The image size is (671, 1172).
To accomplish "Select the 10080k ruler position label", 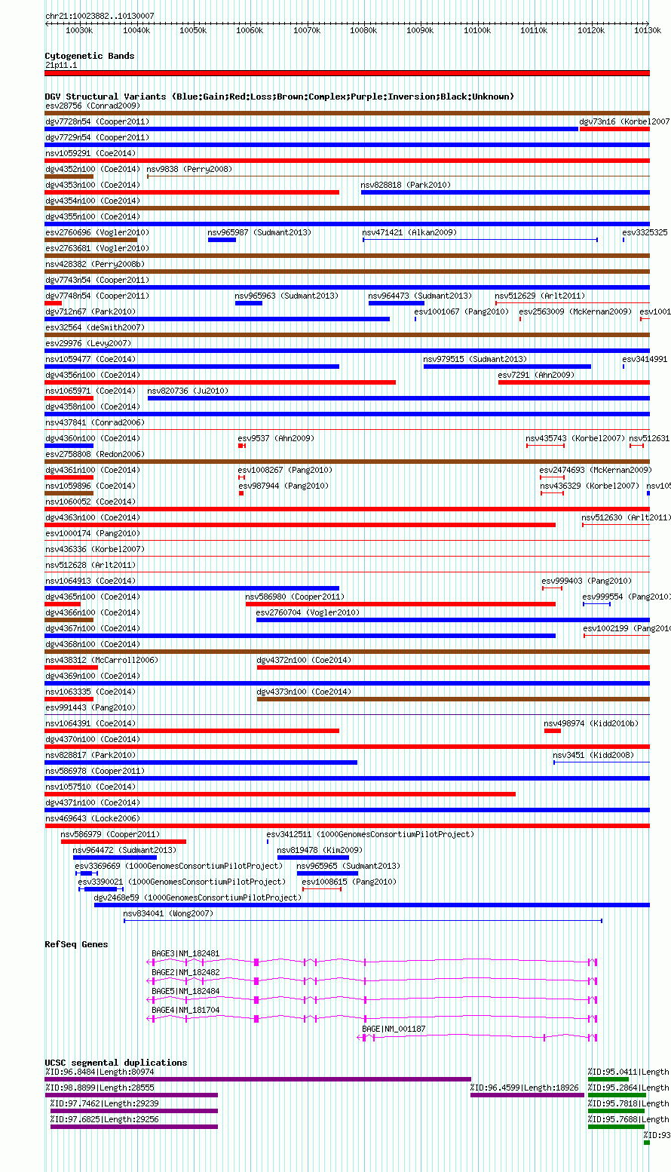I will pos(363,31).
